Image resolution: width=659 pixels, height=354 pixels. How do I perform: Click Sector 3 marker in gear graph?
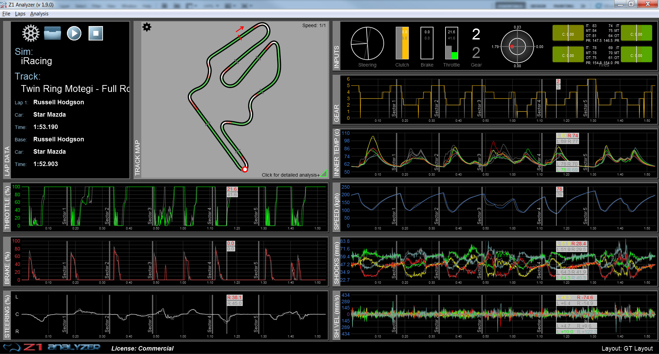click(x=479, y=108)
